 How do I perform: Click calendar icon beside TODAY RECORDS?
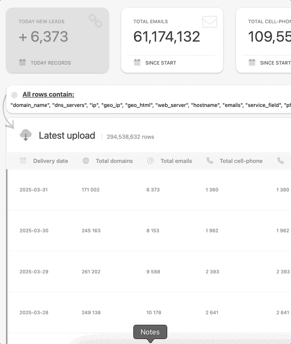[x=22, y=63]
